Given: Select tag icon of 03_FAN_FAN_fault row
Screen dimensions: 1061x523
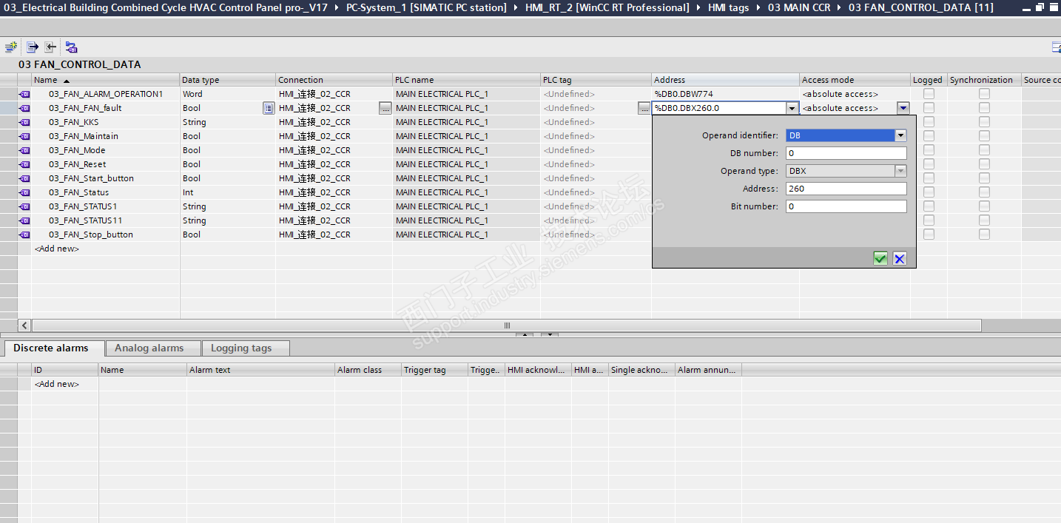Looking at the screenshot, I should [x=24, y=108].
